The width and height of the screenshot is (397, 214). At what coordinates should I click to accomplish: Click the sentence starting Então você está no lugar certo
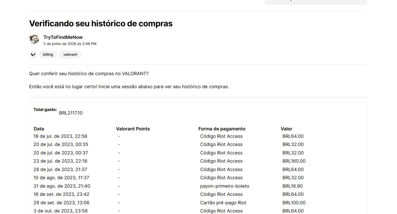click(x=129, y=86)
